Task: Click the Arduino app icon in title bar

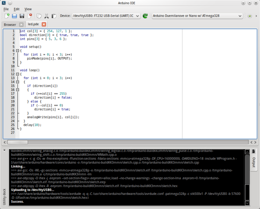Action: (x=3, y=3)
